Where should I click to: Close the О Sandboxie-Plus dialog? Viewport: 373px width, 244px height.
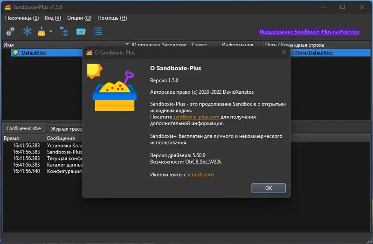[x=284, y=52]
